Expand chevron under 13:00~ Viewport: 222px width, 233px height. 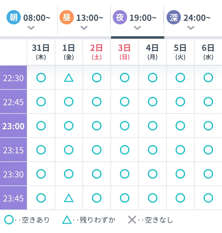[x=84, y=28]
